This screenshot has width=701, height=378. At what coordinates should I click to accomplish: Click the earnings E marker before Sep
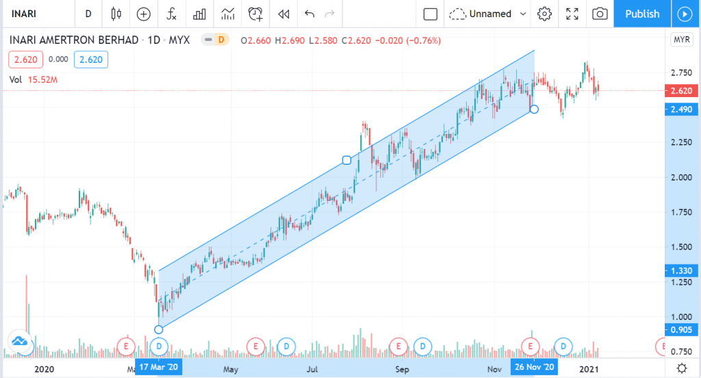click(398, 347)
